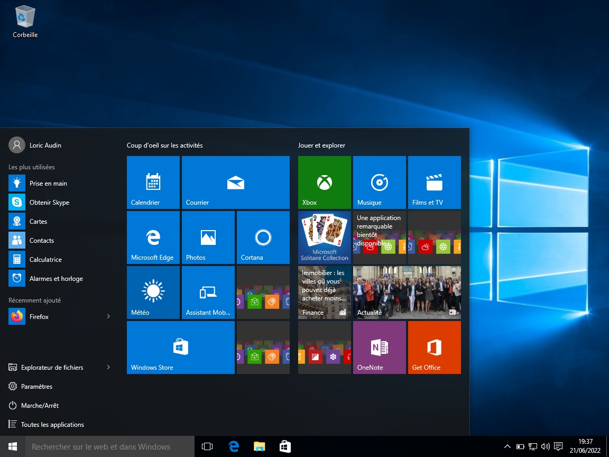Click the Loric Audin user account
This screenshot has height=457, width=609.
35,145
